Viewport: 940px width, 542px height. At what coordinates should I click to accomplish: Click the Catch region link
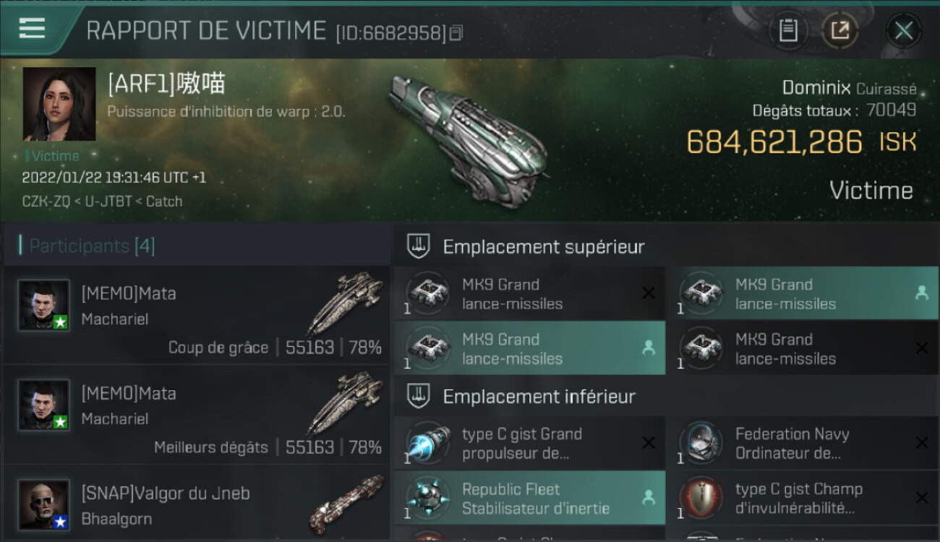coord(164,201)
